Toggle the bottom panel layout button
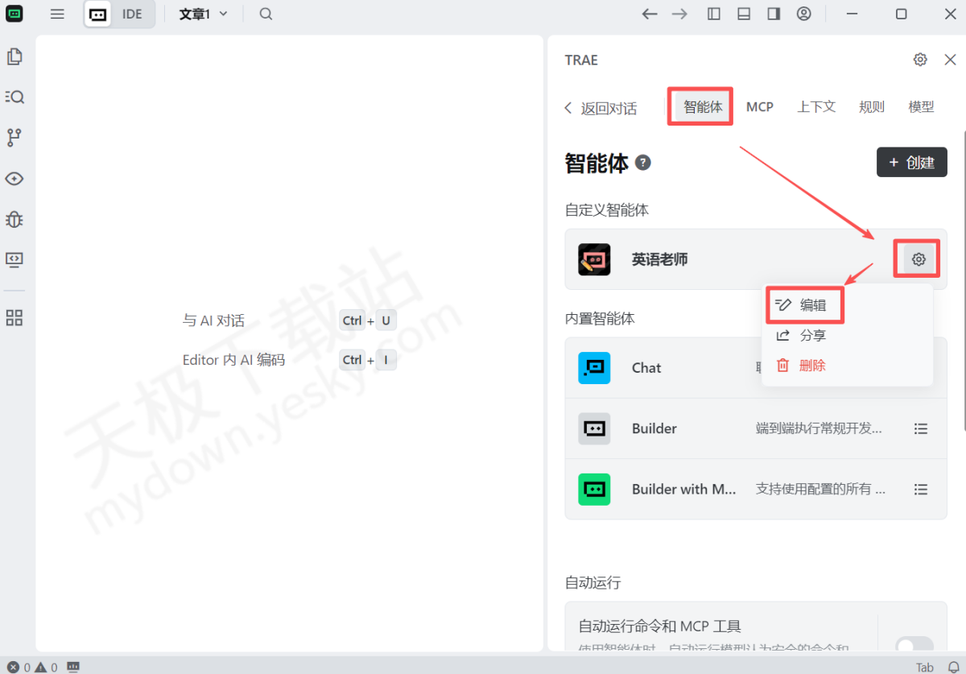Viewport: 966px width, 674px height. pos(744,14)
